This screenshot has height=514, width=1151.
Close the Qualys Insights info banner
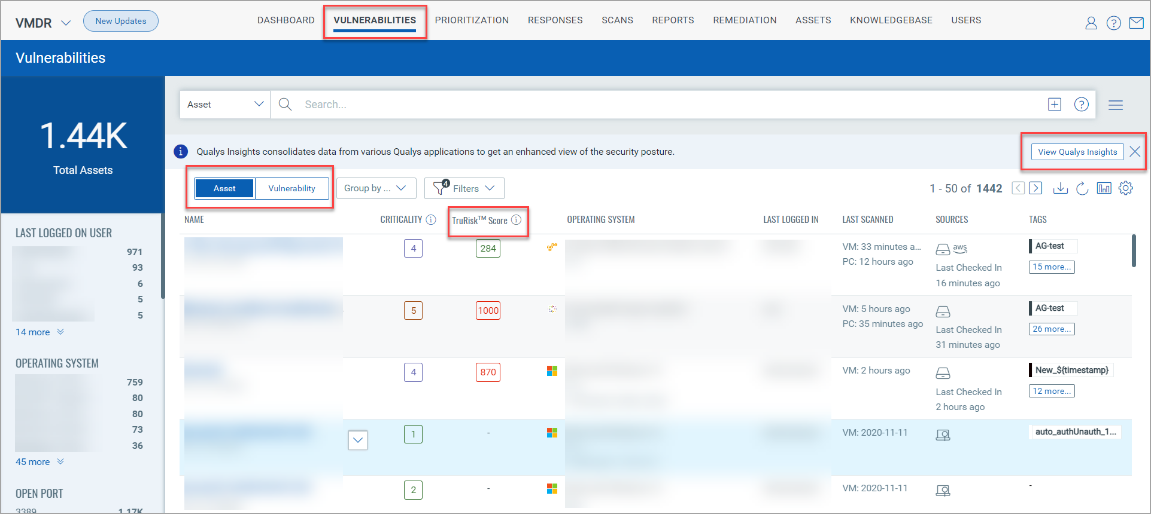coord(1135,152)
